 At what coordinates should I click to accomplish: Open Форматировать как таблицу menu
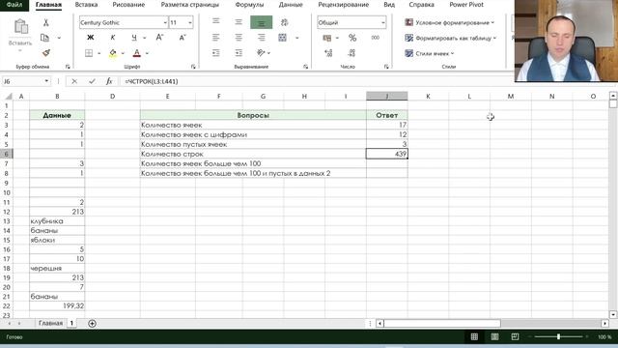point(451,38)
